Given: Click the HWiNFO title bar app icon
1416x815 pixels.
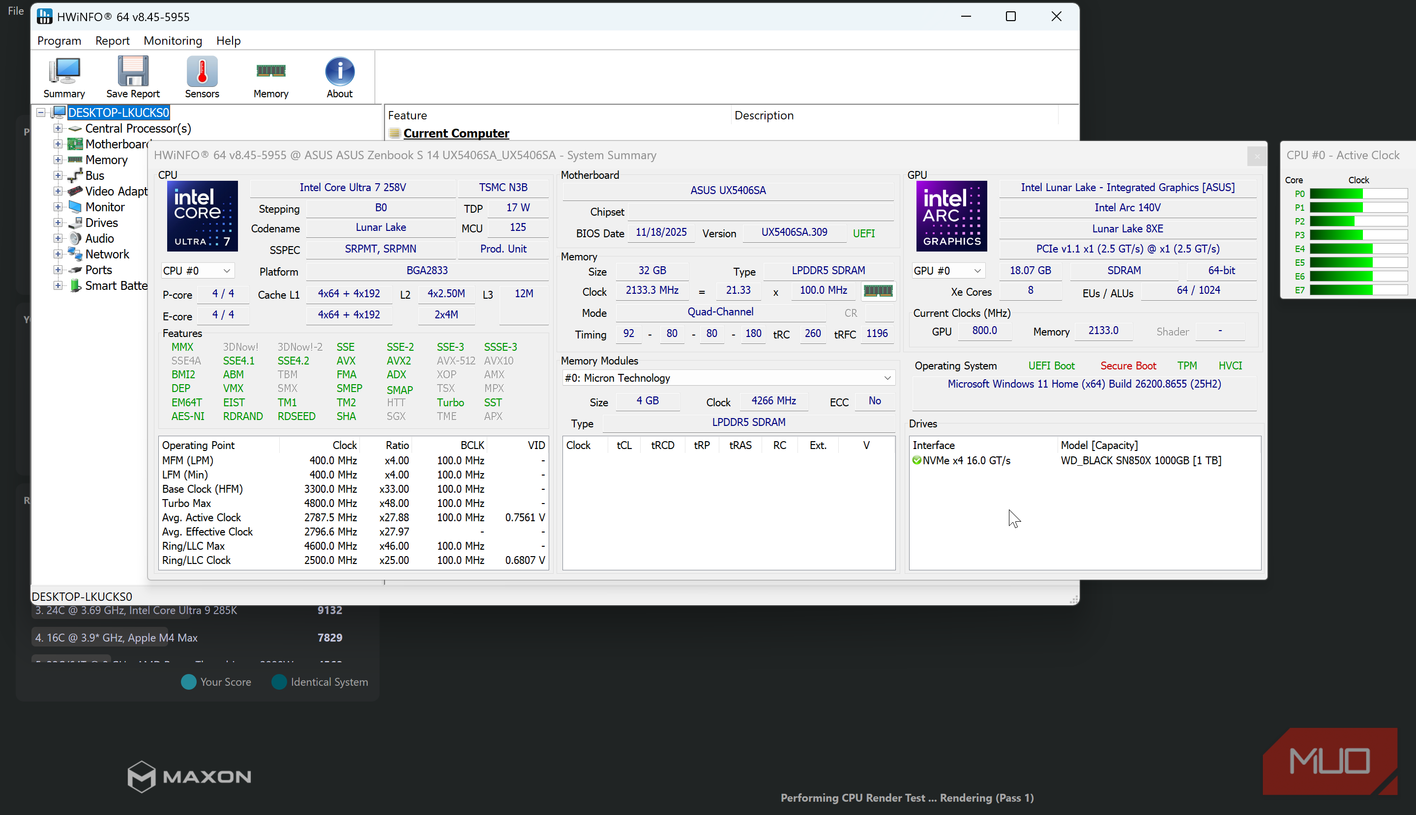Looking at the screenshot, I should (44, 17).
